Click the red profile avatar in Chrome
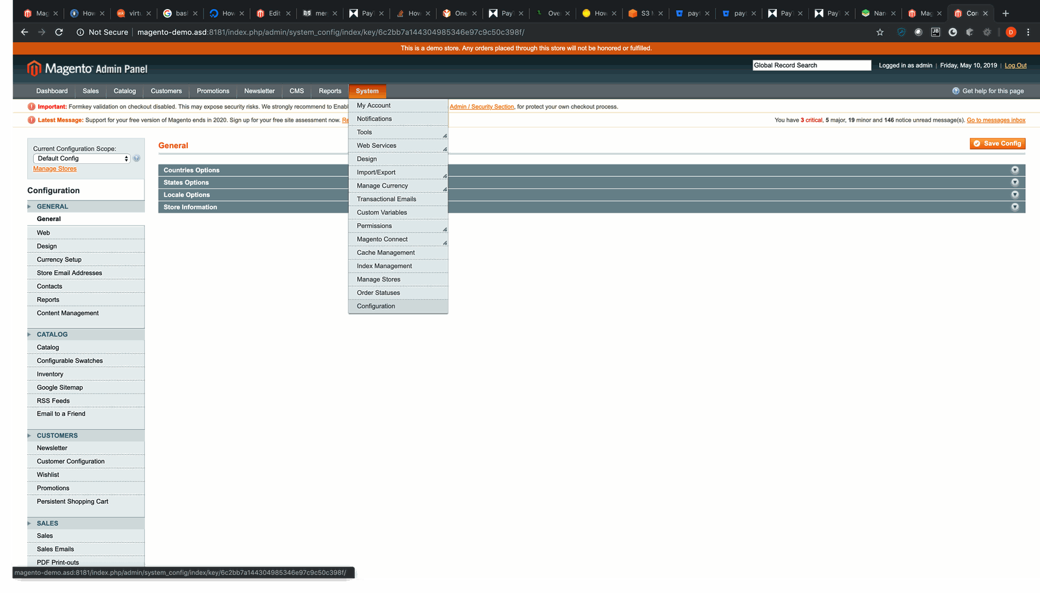The image size is (1040, 593). (x=1011, y=32)
